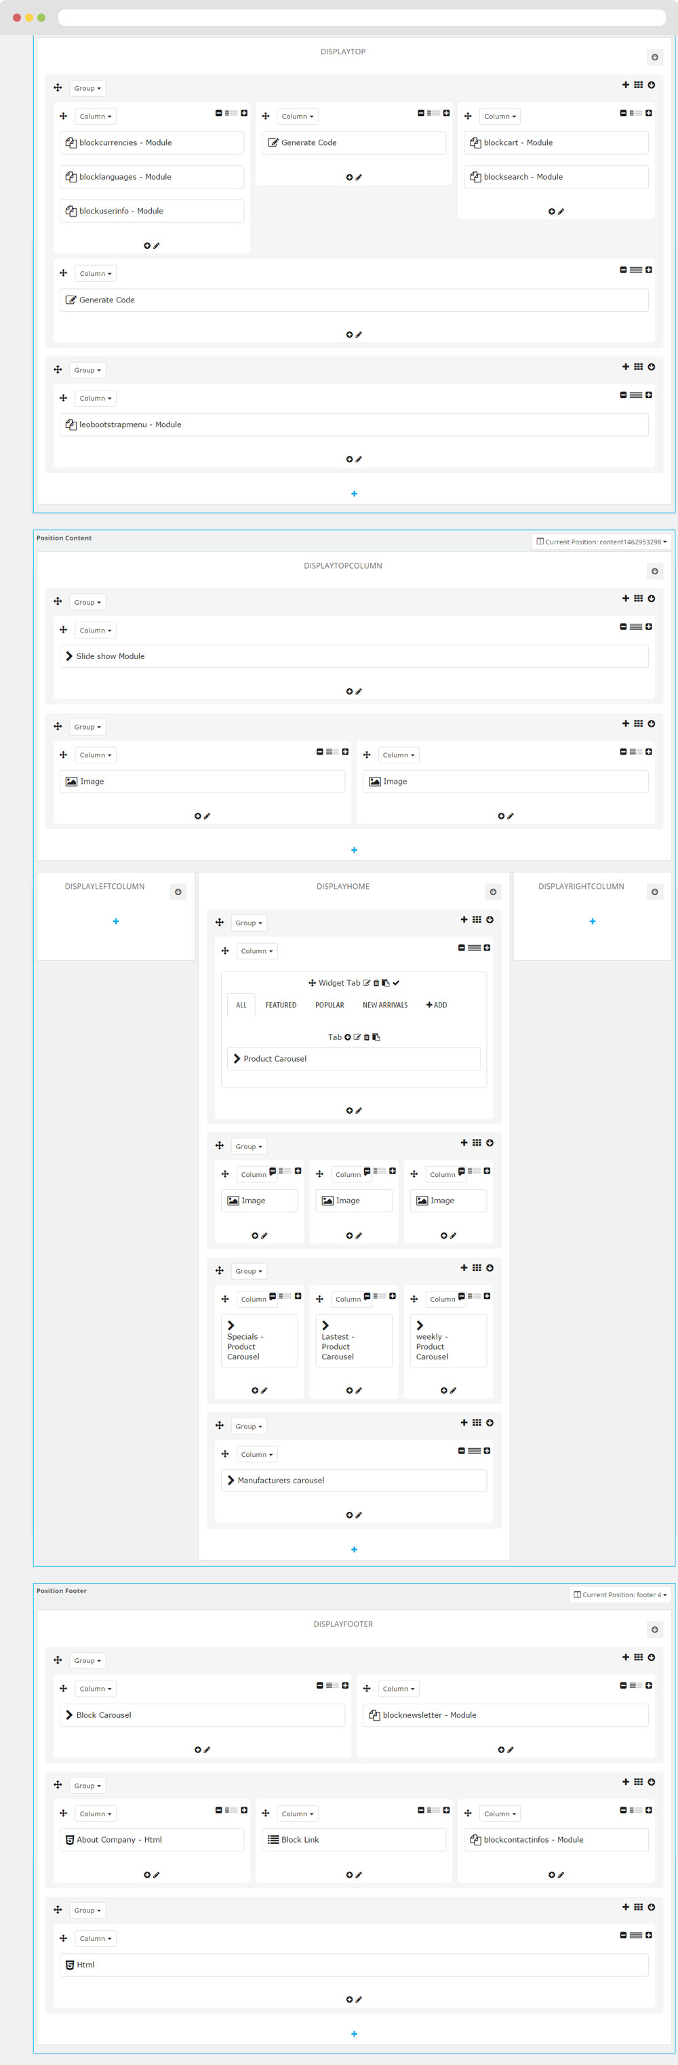
Task: Select the NEW ARRIVALS tab
Action: 384,1005
